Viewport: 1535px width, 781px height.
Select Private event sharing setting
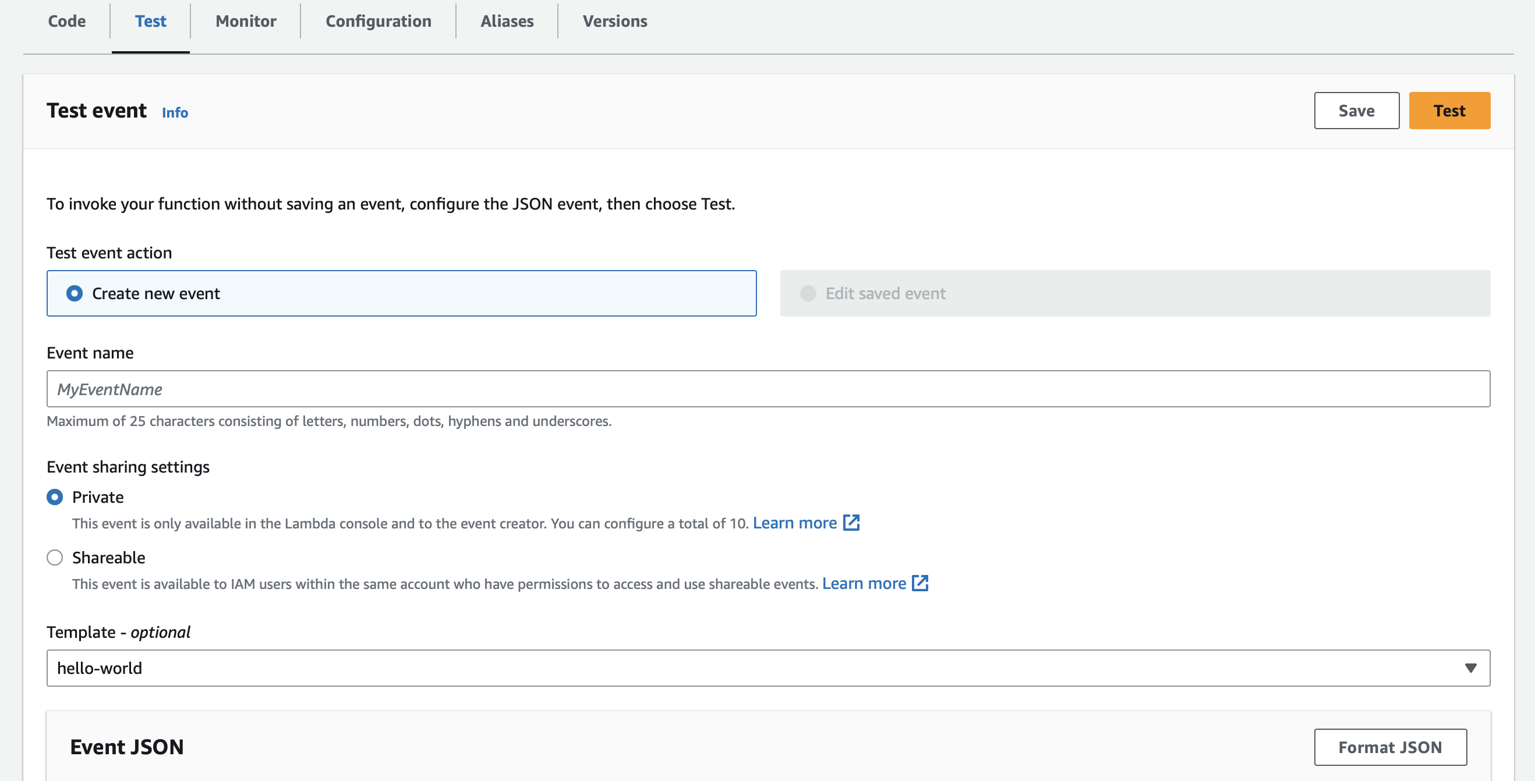pyautogui.click(x=55, y=497)
